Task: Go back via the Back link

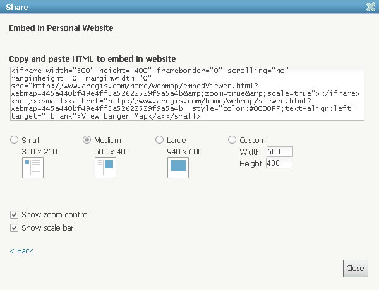Action: tap(21, 251)
